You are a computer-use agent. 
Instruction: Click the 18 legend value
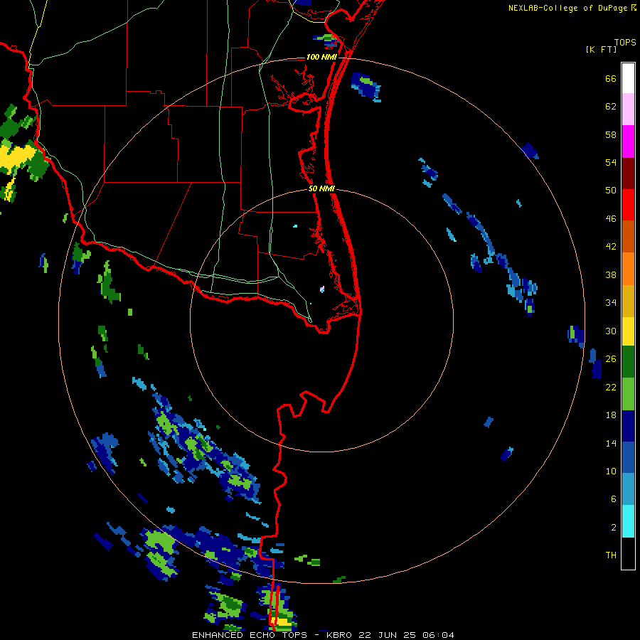tap(611, 415)
